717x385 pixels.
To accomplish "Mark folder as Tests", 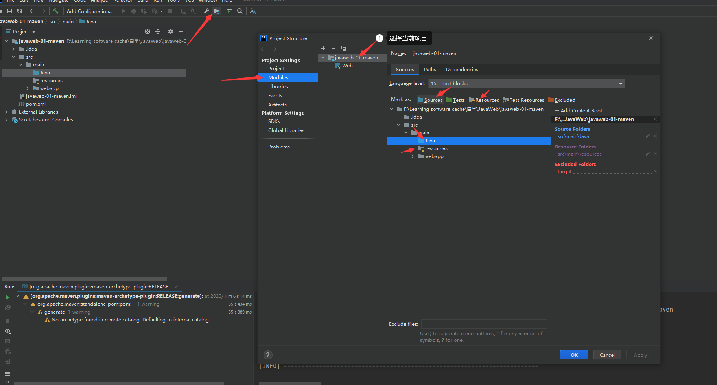I will click(x=455, y=100).
